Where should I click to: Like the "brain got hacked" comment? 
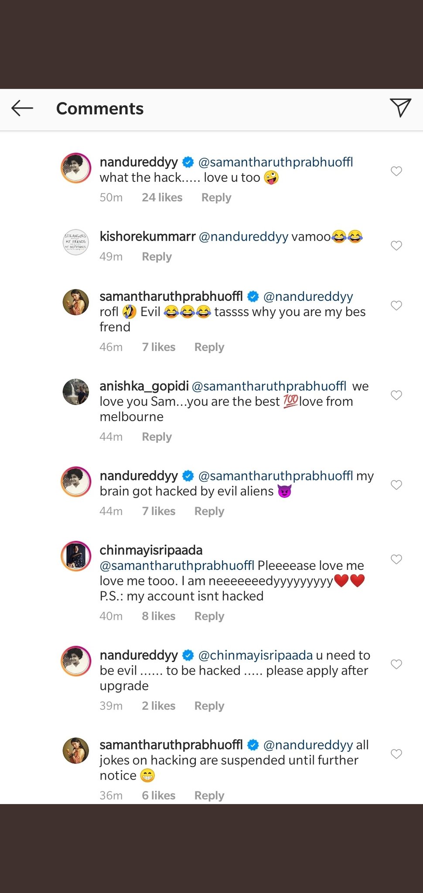(396, 484)
